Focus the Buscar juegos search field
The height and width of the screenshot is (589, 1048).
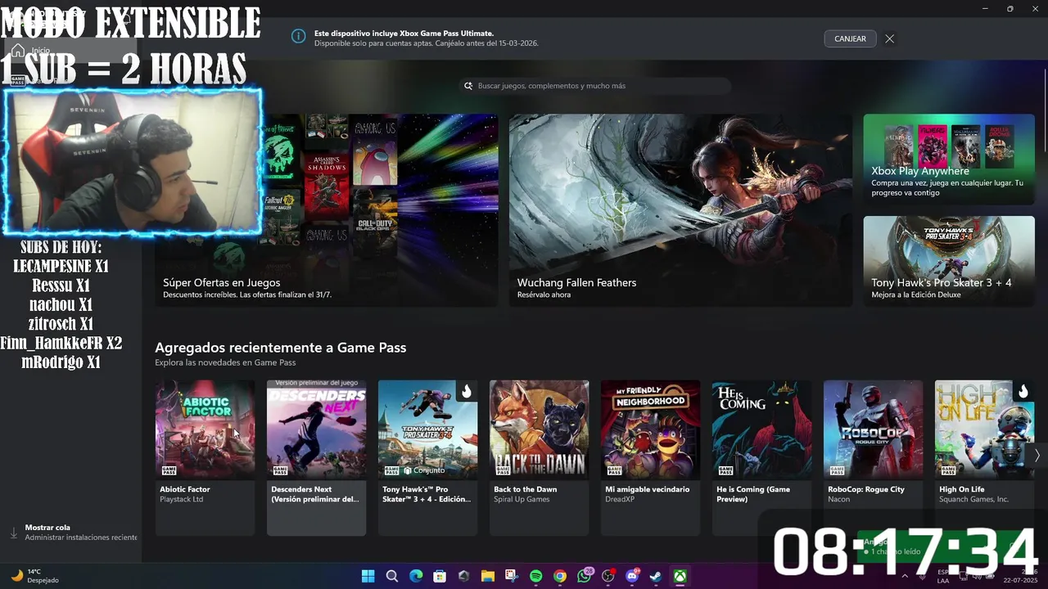pos(594,86)
